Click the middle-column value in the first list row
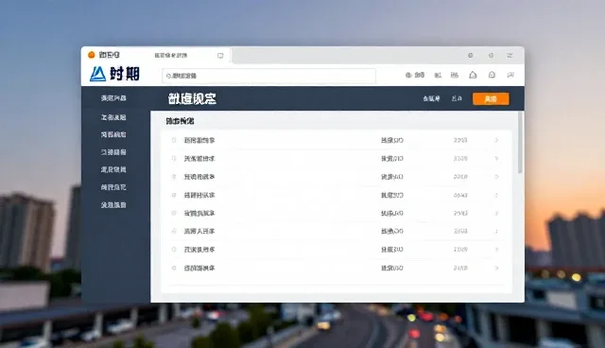Image resolution: width=605 pixels, height=348 pixels. click(392, 140)
